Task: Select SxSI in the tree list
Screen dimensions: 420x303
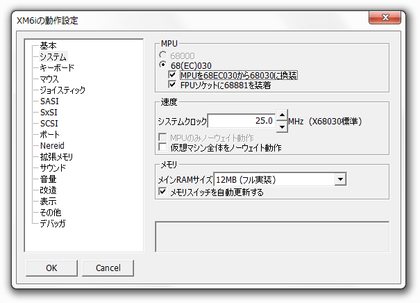Action: coord(49,112)
